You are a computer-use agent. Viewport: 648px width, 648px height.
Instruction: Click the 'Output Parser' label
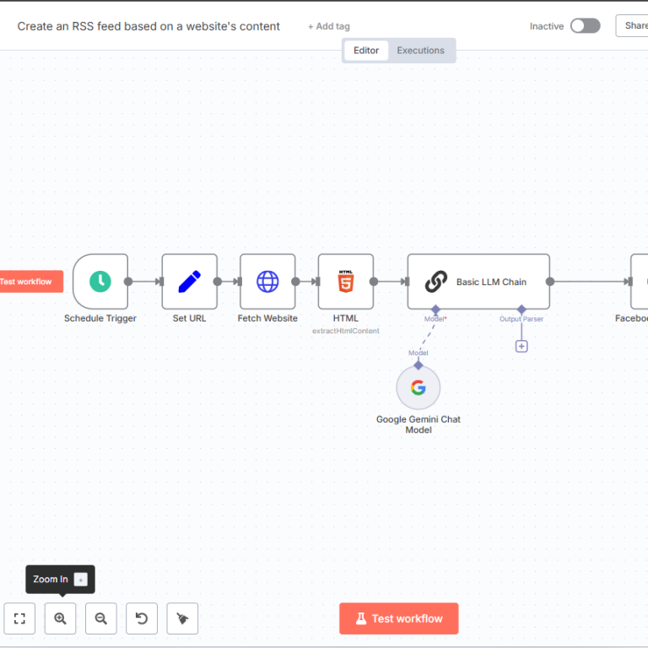pos(521,319)
